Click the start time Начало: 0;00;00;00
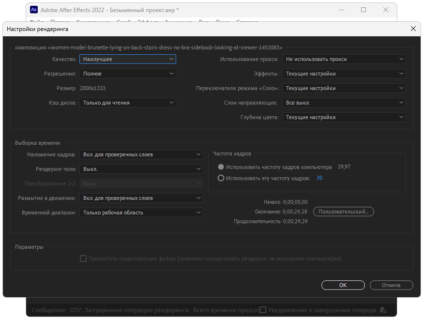This screenshot has height=319, width=423. coord(286,202)
